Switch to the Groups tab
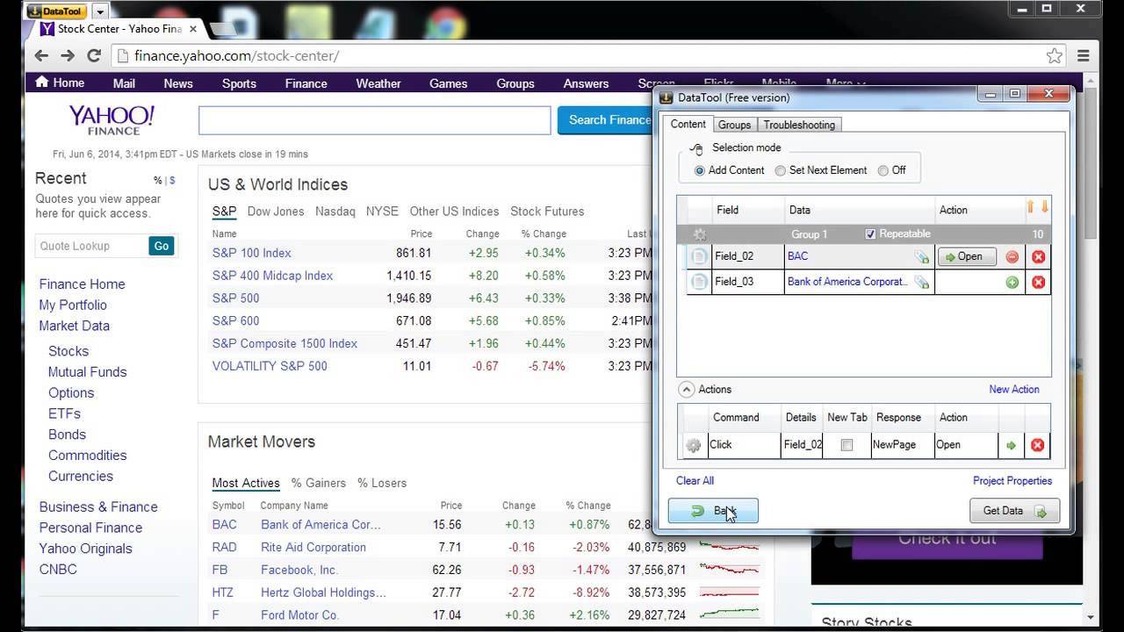Screen dimensions: 1124x632 pos(734,125)
